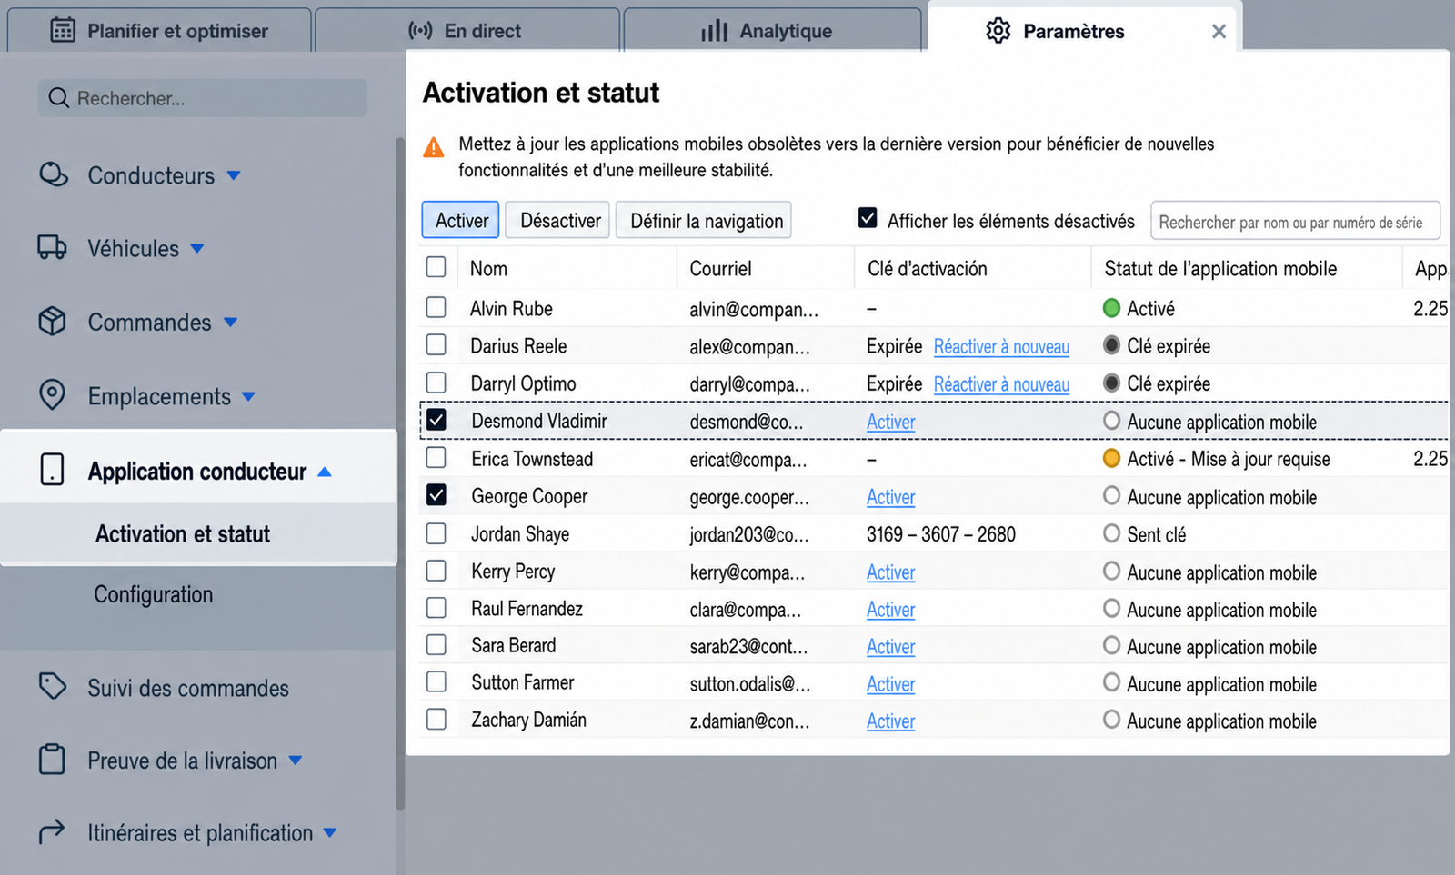Click Jordan Shaye's Sent clé status circle
The image size is (1455, 875).
tap(1111, 533)
